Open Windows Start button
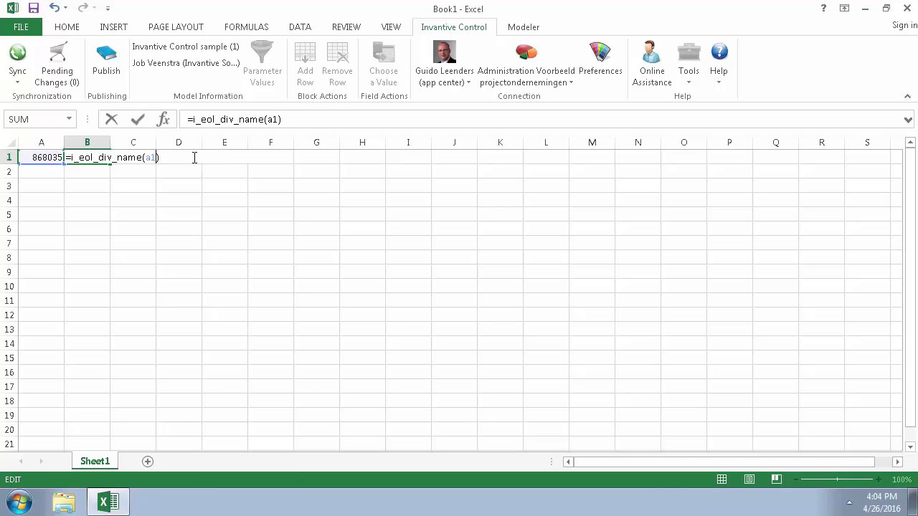The image size is (918, 516). click(x=18, y=502)
